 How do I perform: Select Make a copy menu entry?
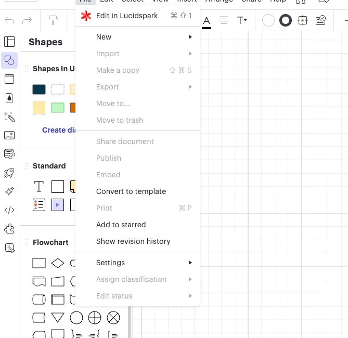(138, 70)
